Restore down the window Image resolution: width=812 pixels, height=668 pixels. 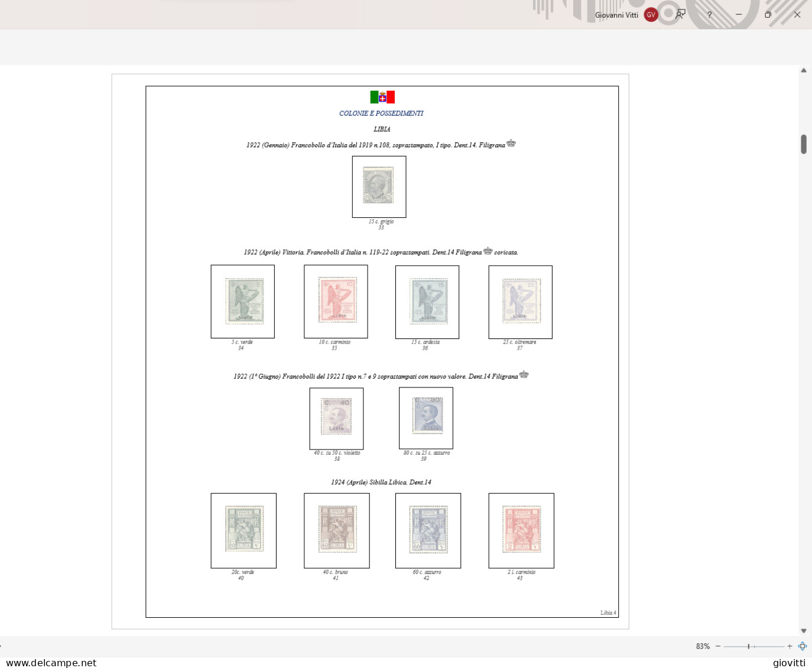(x=768, y=15)
